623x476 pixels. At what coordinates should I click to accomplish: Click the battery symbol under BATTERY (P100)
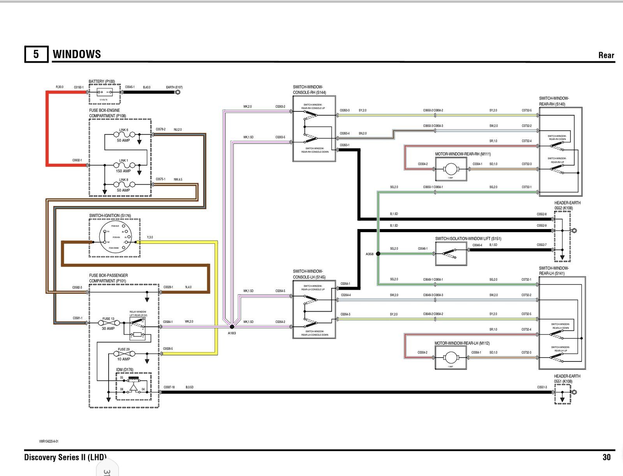104,92
